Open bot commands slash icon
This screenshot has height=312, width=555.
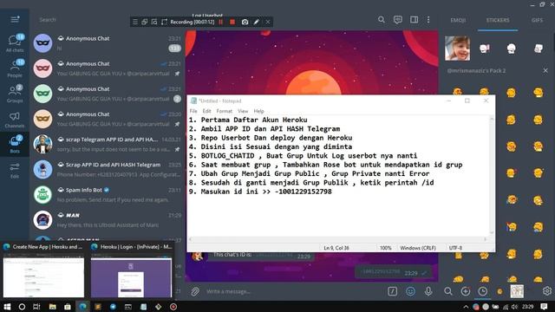[392, 291]
